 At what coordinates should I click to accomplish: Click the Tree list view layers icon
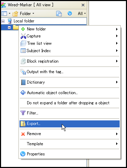[x=23, y=43]
